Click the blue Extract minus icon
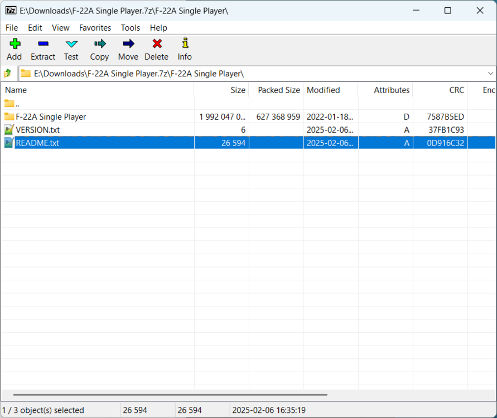The height and width of the screenshot is (418, 497). tap(43, 44)
